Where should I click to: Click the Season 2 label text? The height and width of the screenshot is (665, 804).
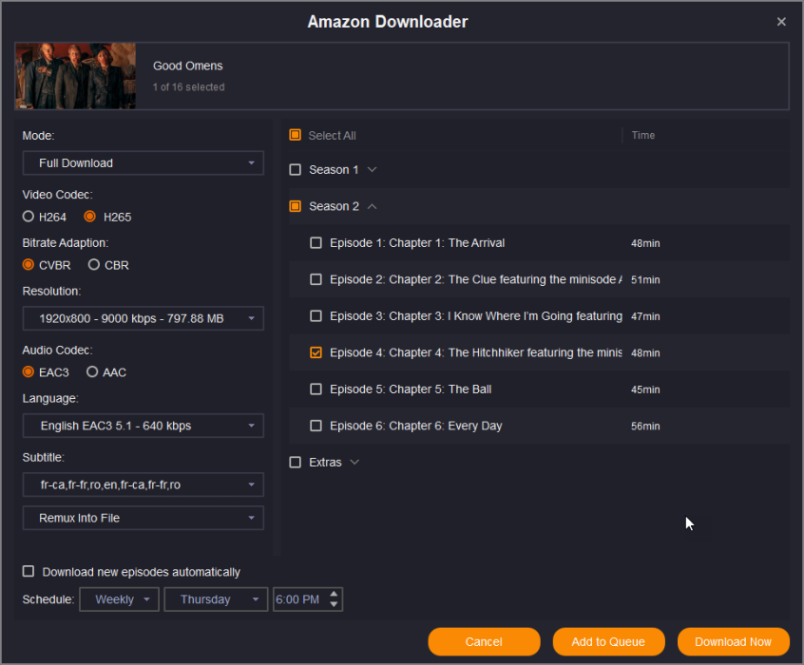(x=334, y=206)
